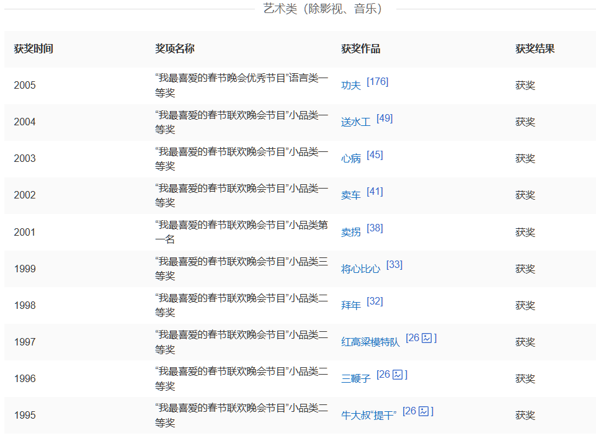
Task: Click the 2004 小品类一等奖 award name
Action: 241,122
